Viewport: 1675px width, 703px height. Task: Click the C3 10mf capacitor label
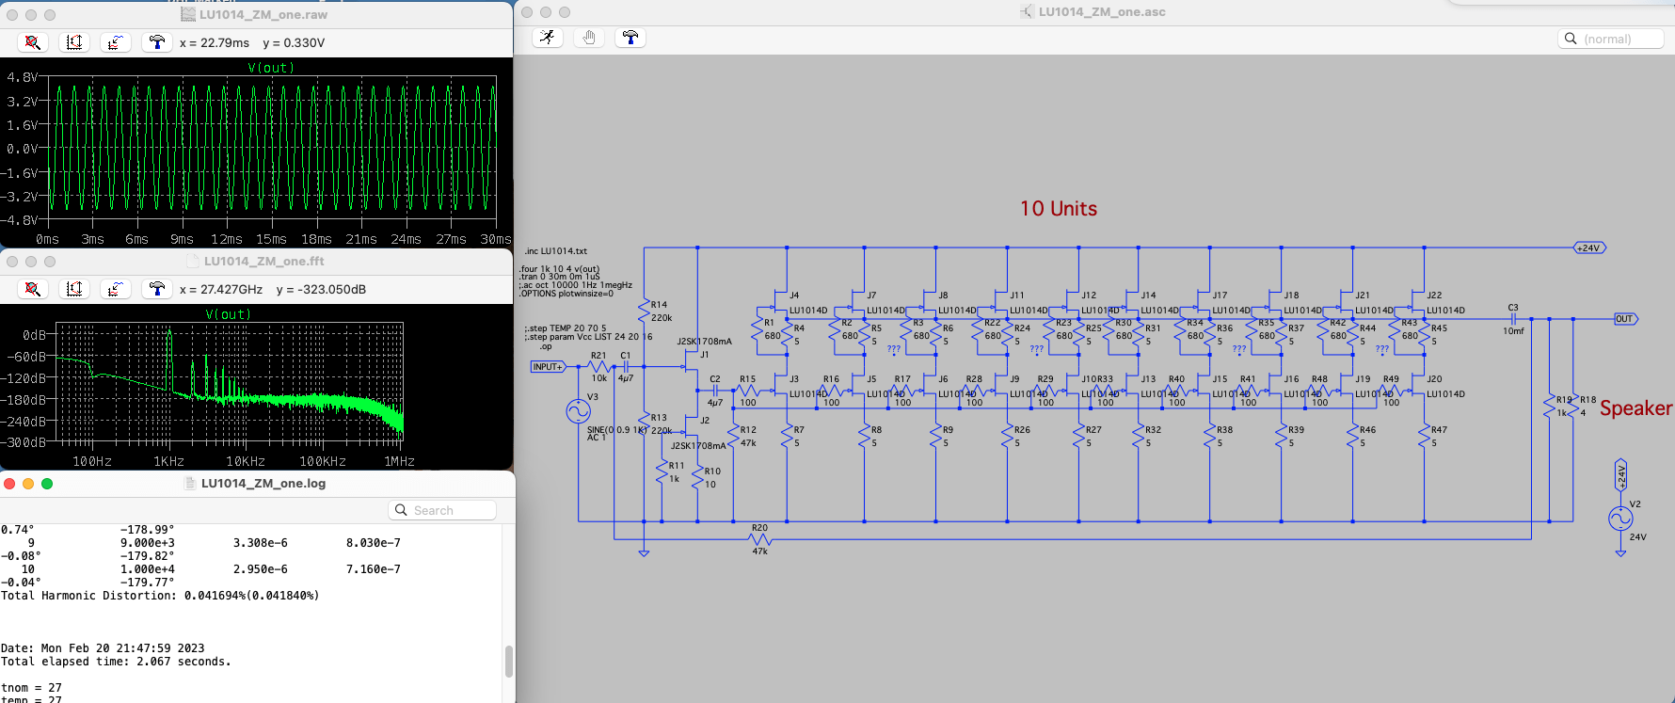coord(1513,319)
